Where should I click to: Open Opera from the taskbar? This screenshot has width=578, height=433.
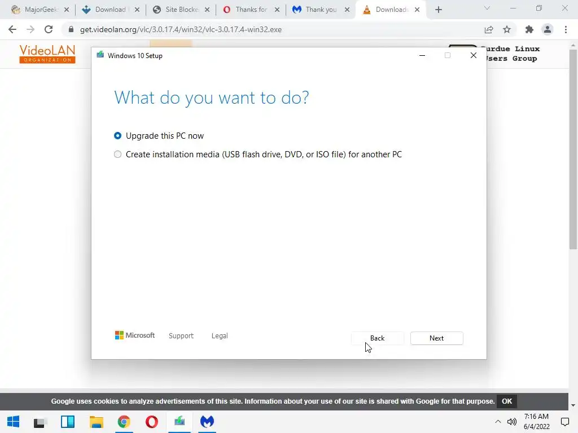click(x=152, y=422)
